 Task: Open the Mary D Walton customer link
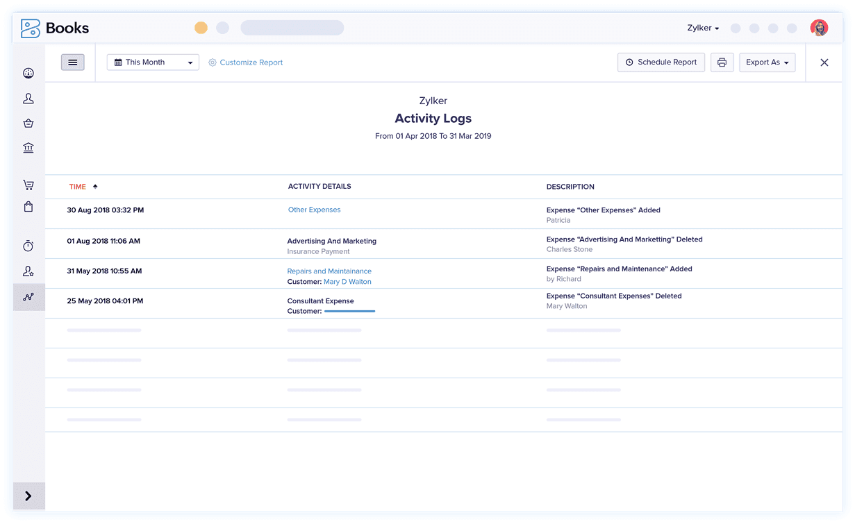click(x=347, y=281)
